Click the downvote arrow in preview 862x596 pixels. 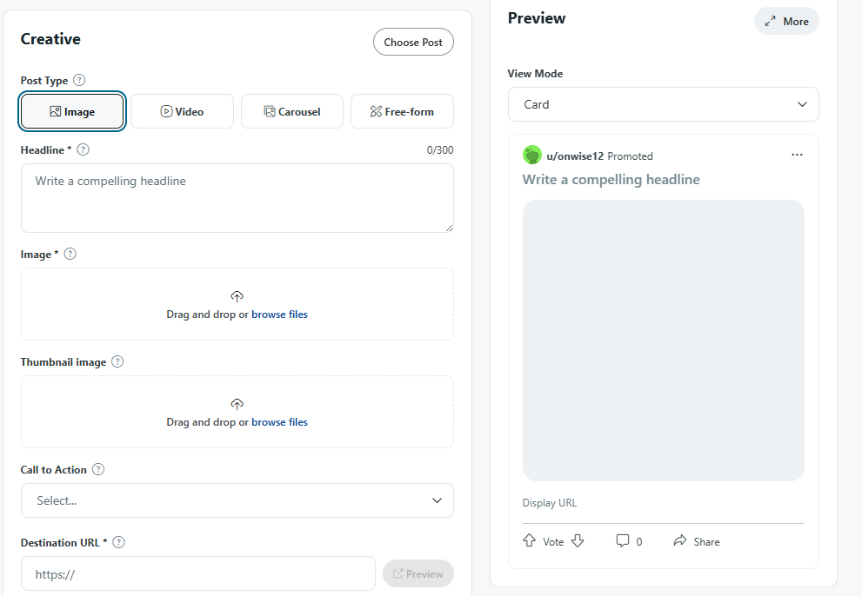(578, 541)
